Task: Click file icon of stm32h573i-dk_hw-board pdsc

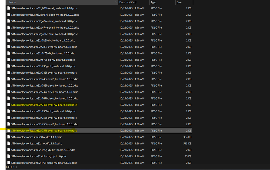Action: 9,60
